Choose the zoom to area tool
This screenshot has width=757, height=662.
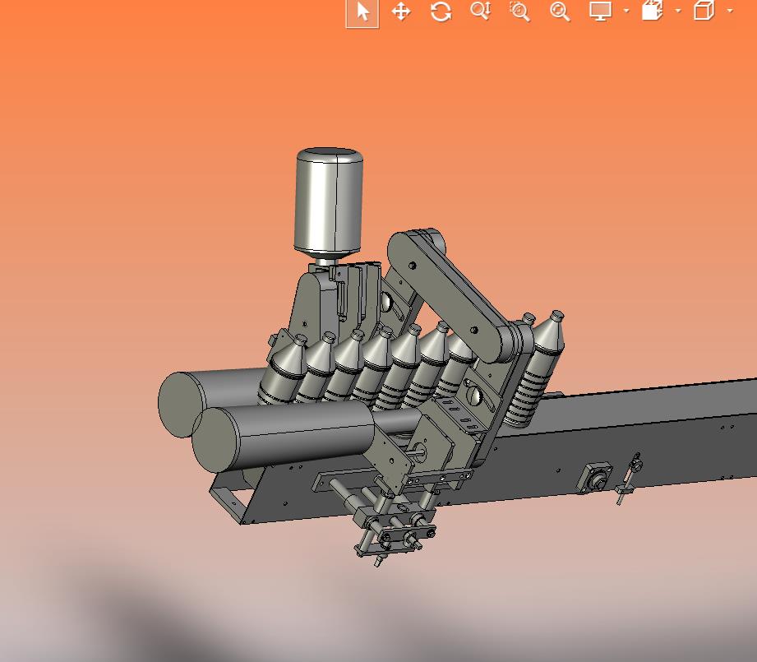point(520,12)
